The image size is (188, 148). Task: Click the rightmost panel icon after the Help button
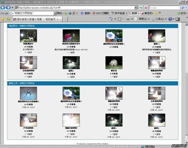click(177, 19)
